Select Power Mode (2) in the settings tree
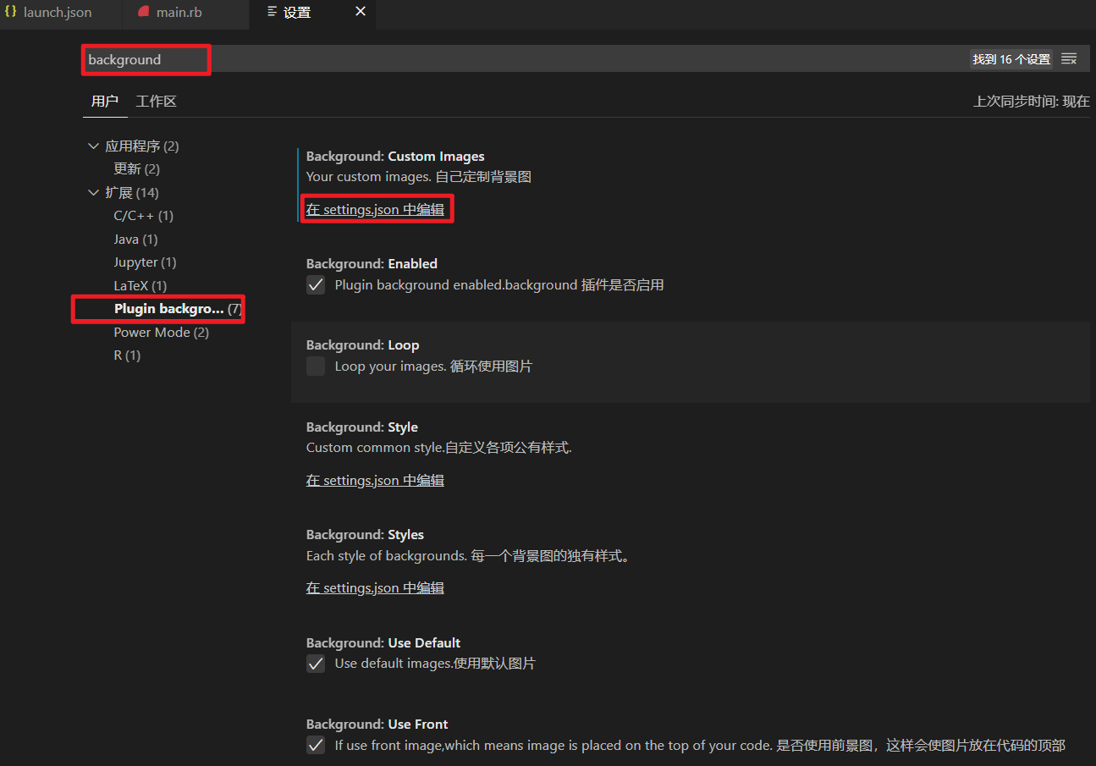This screenshot has height=766, width=1096. click(162, 333)
